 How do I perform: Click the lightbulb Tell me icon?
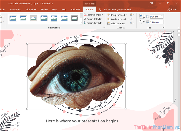pos(100,10)
